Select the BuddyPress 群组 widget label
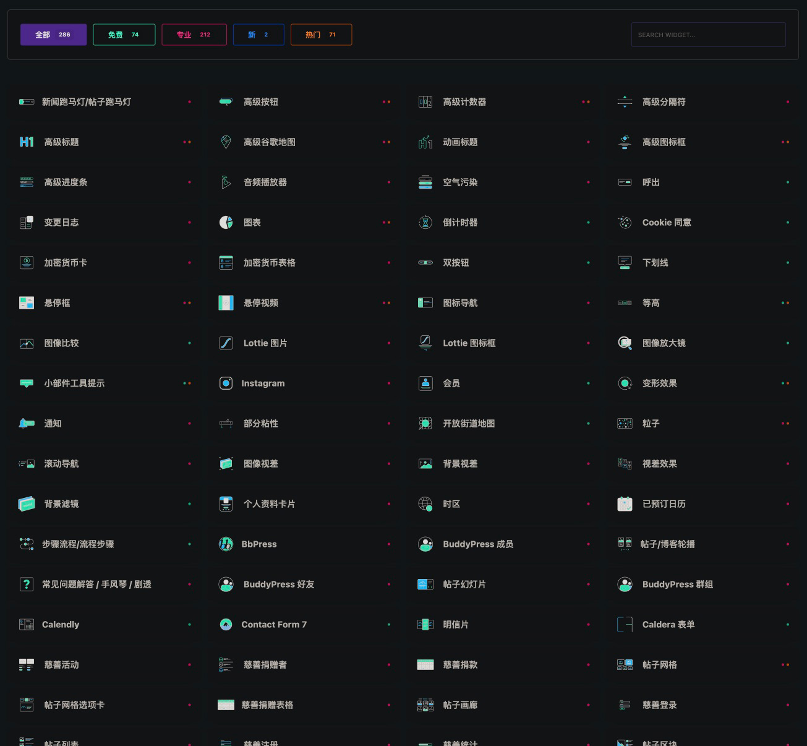The height and width of the screenshot is (746, 807). pos(678,584)
